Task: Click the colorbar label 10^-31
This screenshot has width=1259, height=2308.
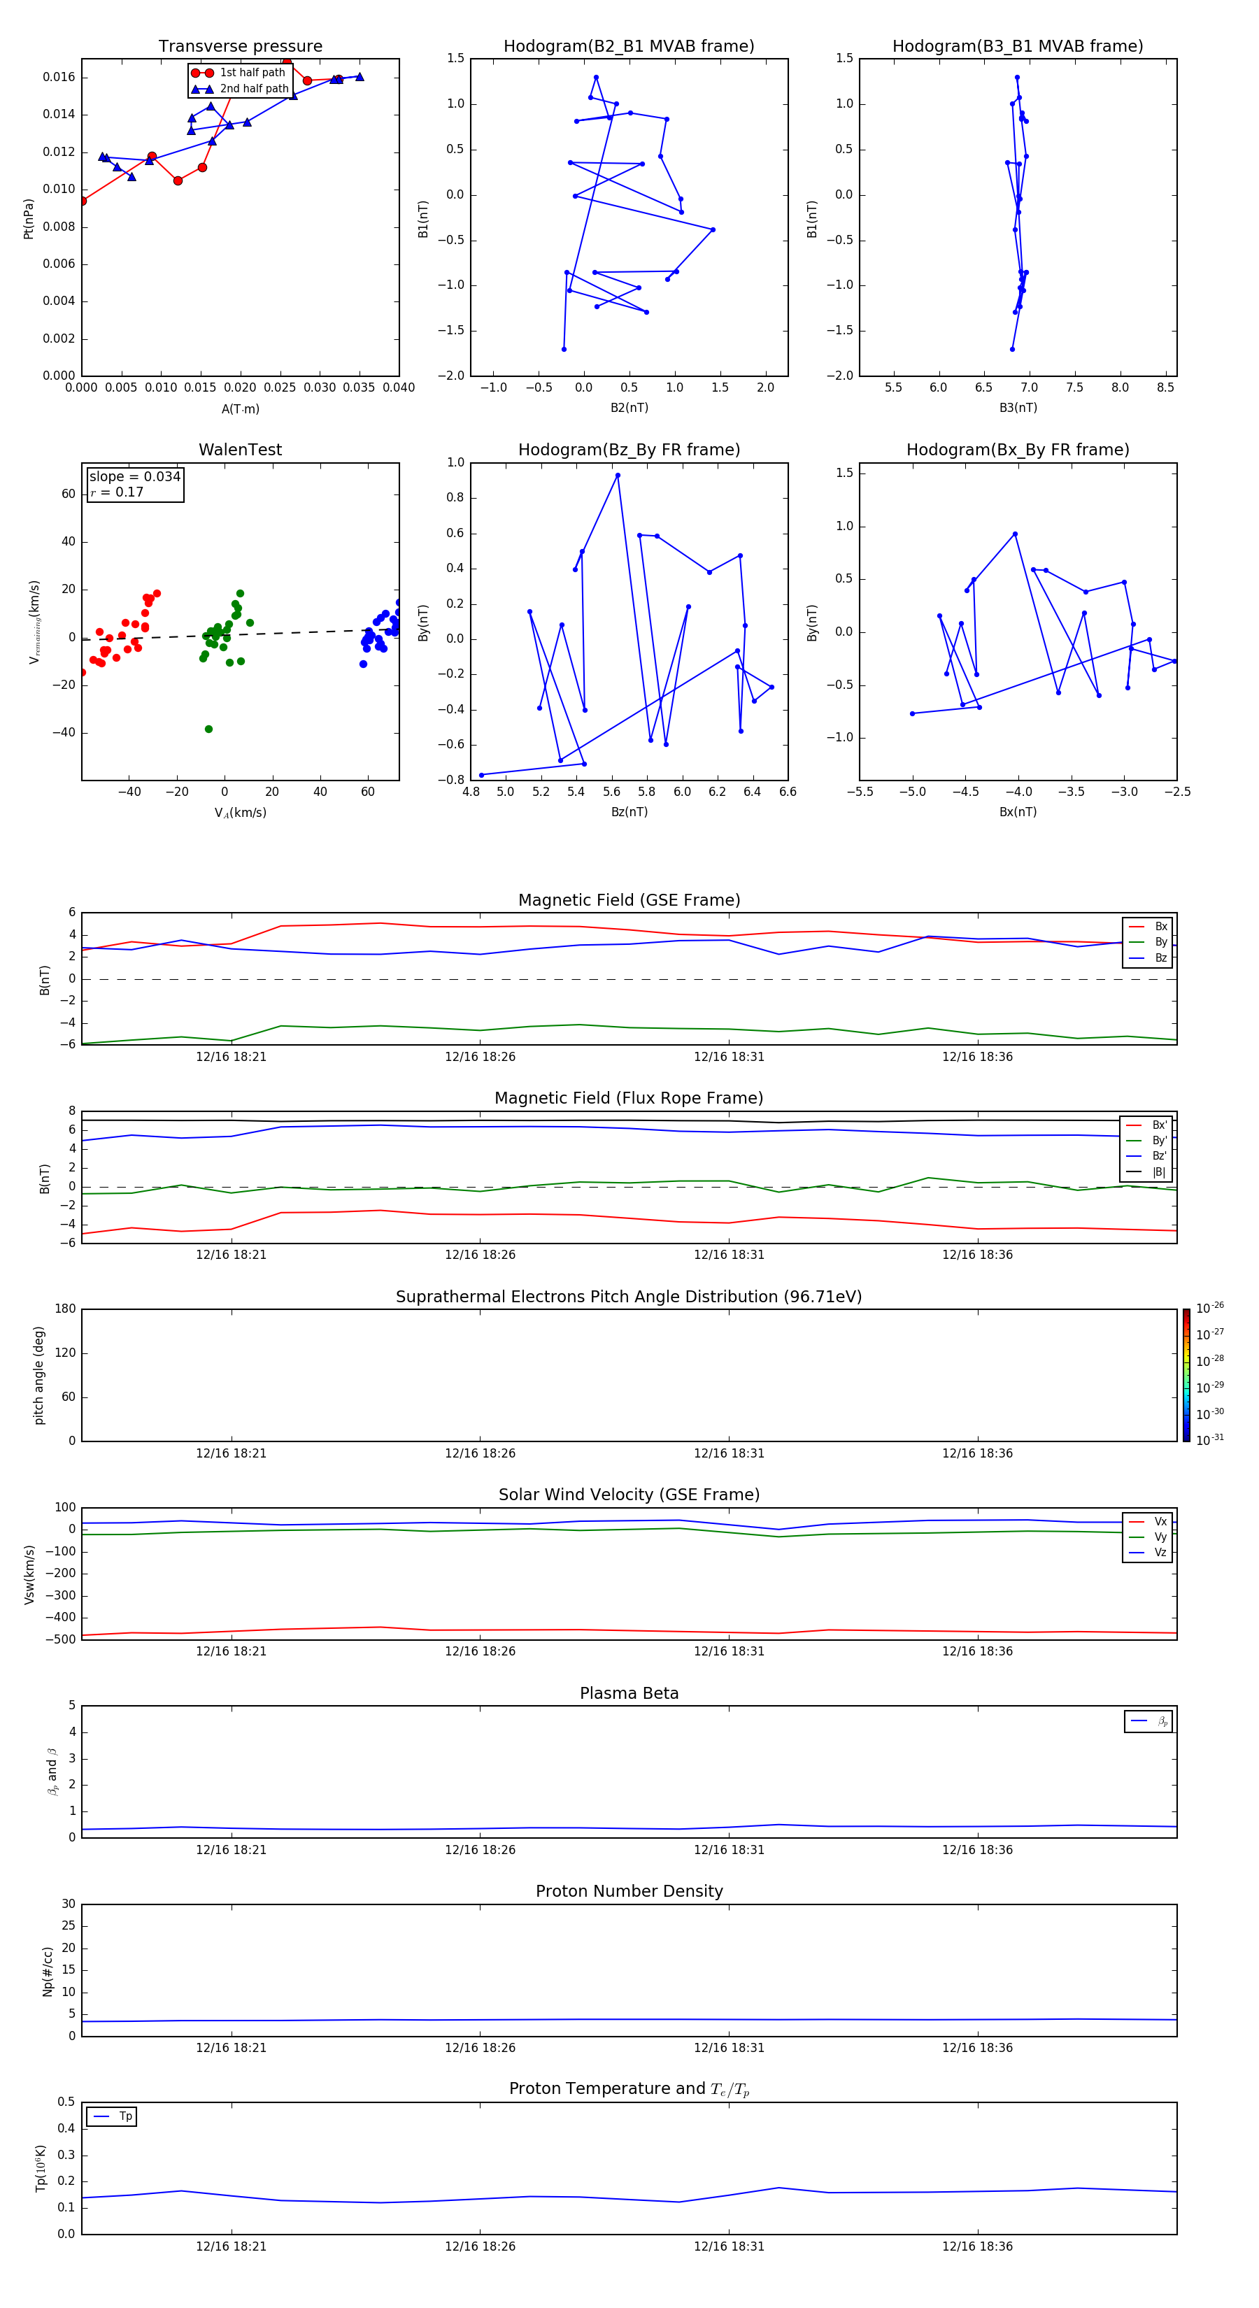Action: click(x=1210, y=1440)
